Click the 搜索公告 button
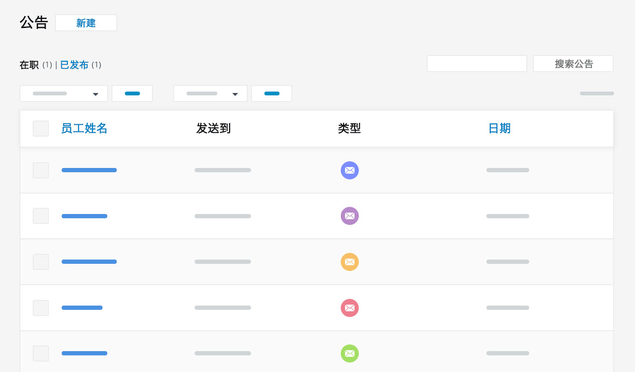 pos(573,64)
